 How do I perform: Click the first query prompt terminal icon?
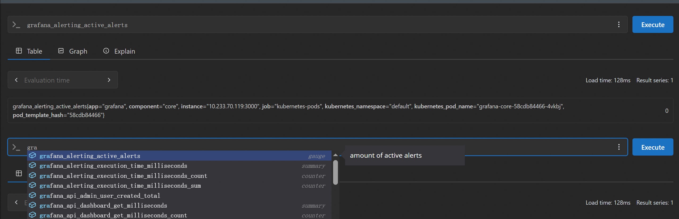point(16,25)
